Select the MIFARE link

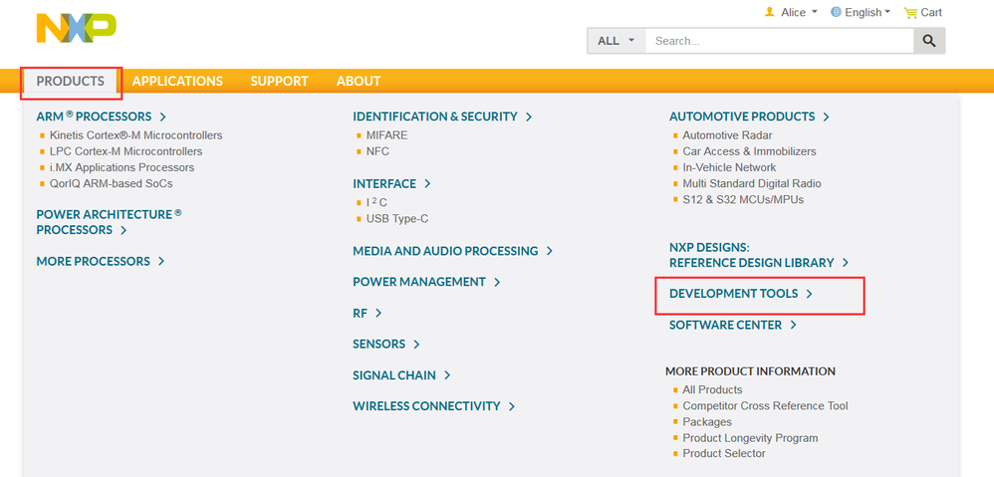386,135
